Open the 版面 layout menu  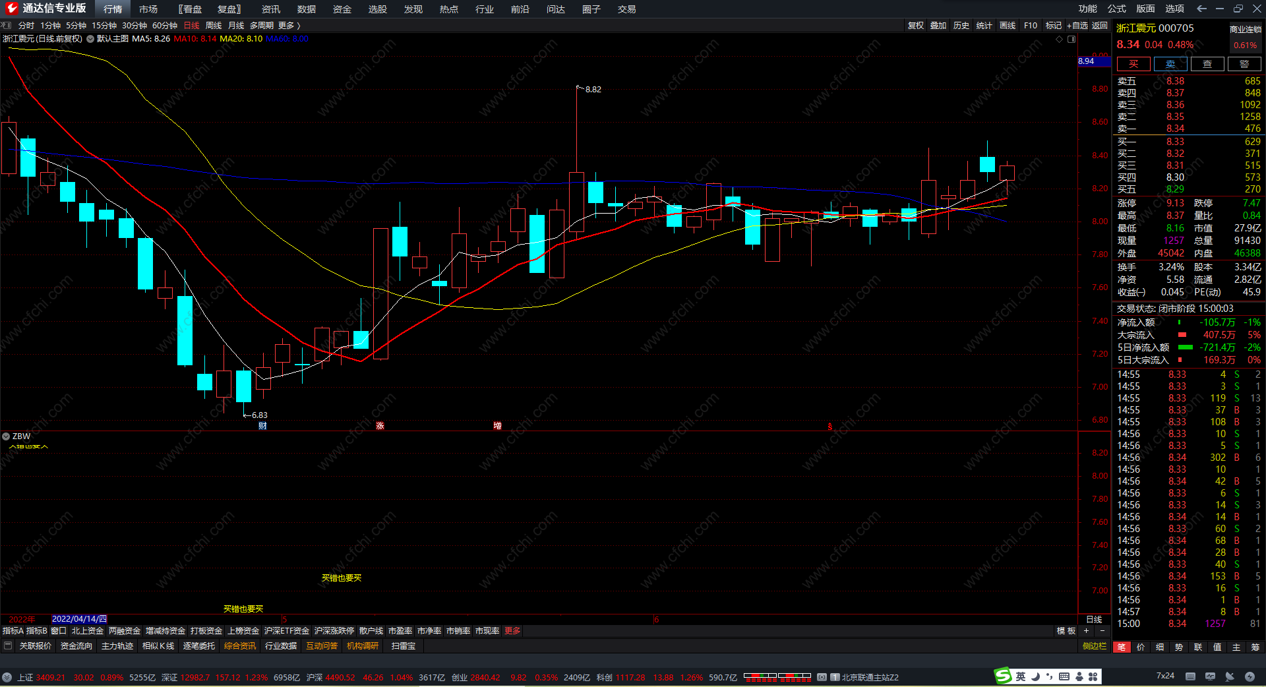tap(1146, 9)
